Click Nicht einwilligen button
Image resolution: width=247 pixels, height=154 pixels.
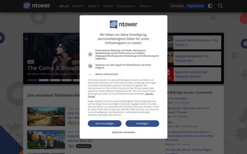tap(105, 124)
